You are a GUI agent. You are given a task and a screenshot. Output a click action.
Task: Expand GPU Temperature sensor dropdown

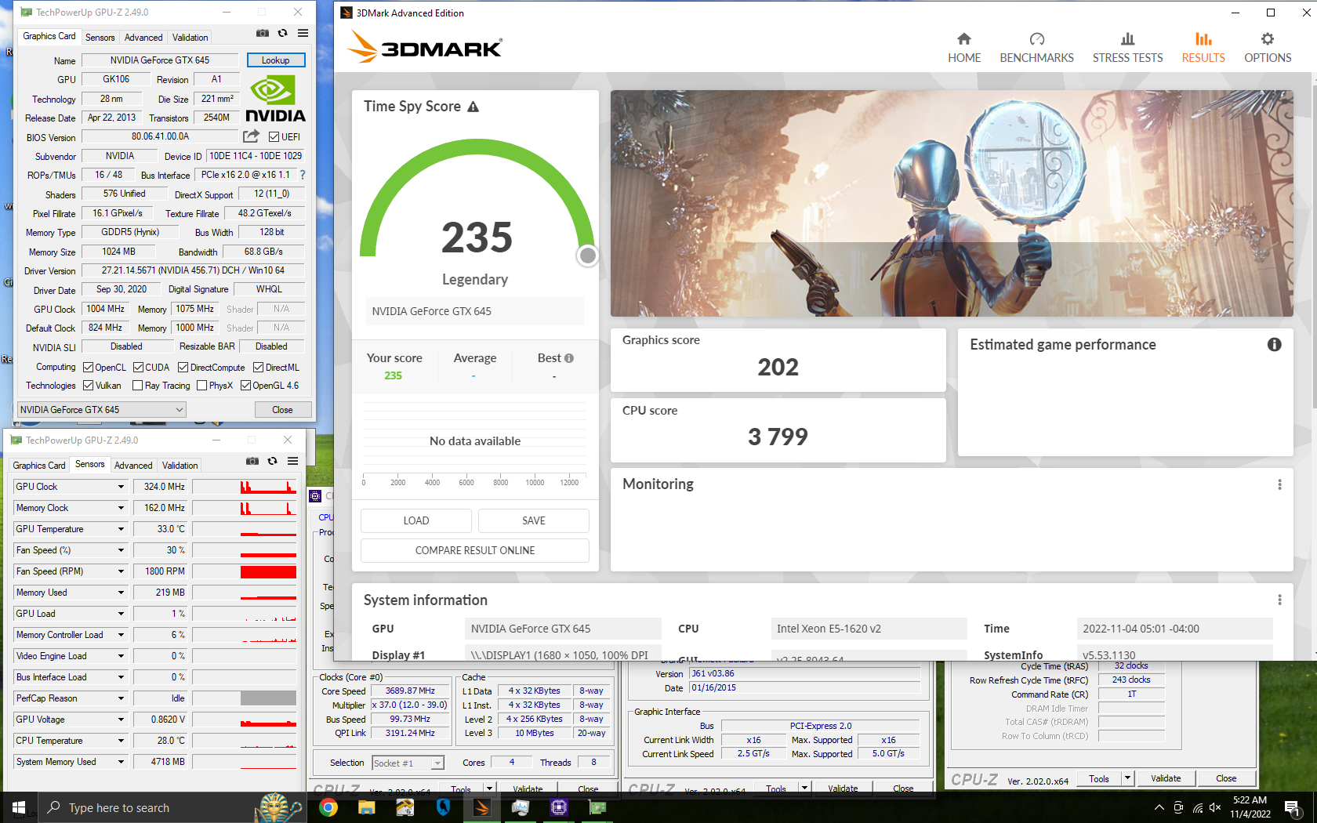pyautogui.click(x=121, y=529)
